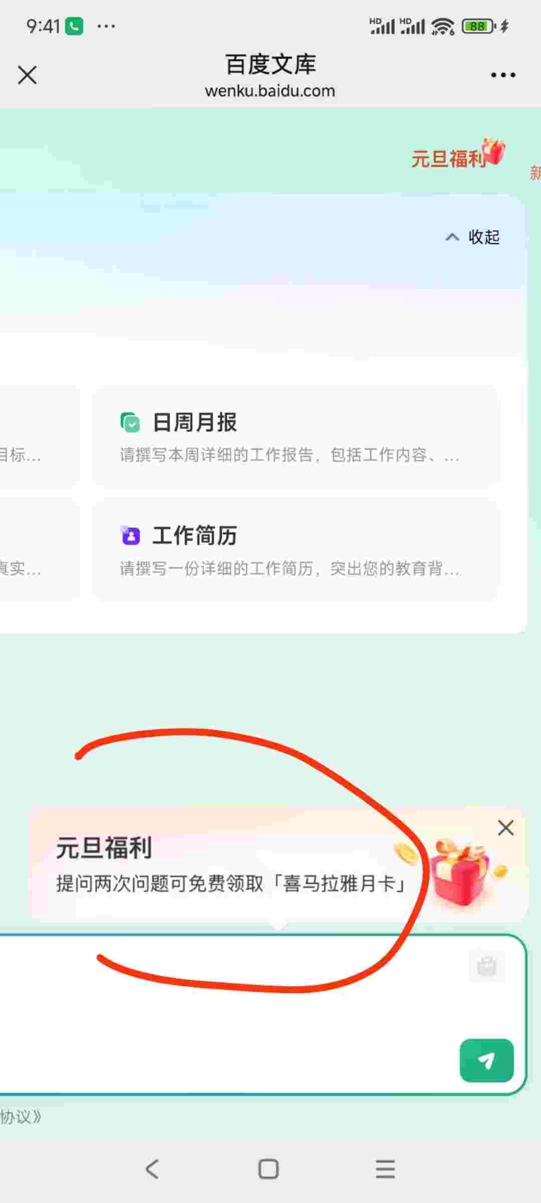541x1203 pixels.
Task: Tap the purple 工作简历 person icon
Action: click(130, 535)
